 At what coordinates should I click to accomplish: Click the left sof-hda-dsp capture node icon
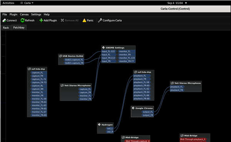coord(29,69)
